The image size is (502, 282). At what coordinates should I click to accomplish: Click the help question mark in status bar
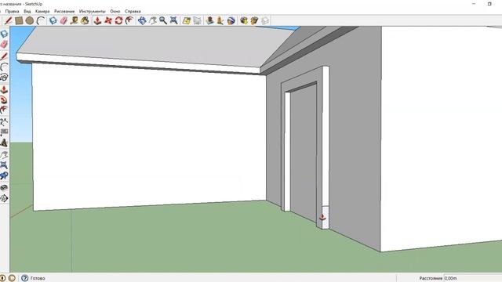24,278
